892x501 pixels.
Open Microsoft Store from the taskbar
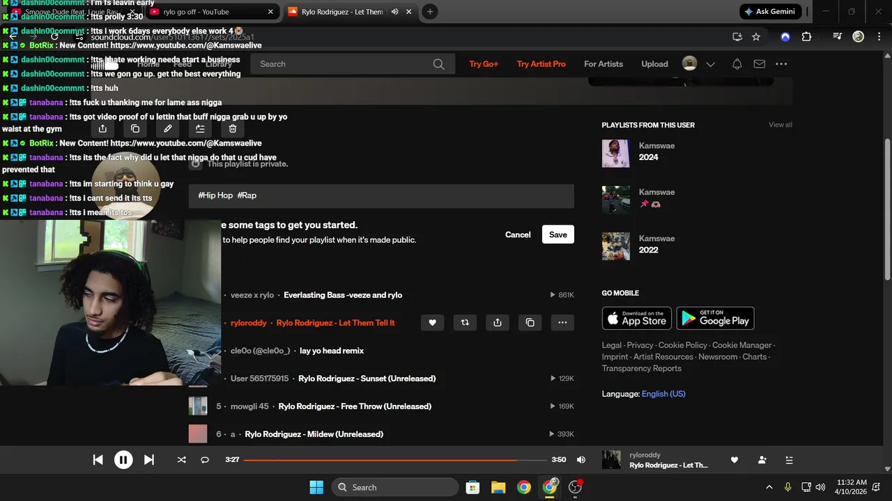472,487
